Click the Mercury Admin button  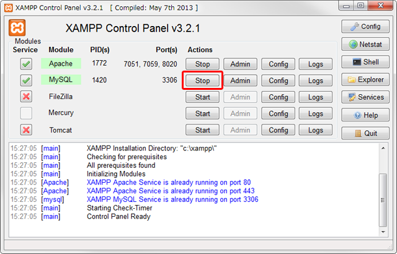(240, 113)
